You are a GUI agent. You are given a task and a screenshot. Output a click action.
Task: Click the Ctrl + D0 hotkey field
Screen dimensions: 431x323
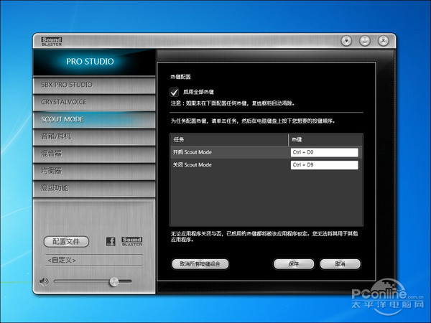pyautogui.click(x=325, y=152)
